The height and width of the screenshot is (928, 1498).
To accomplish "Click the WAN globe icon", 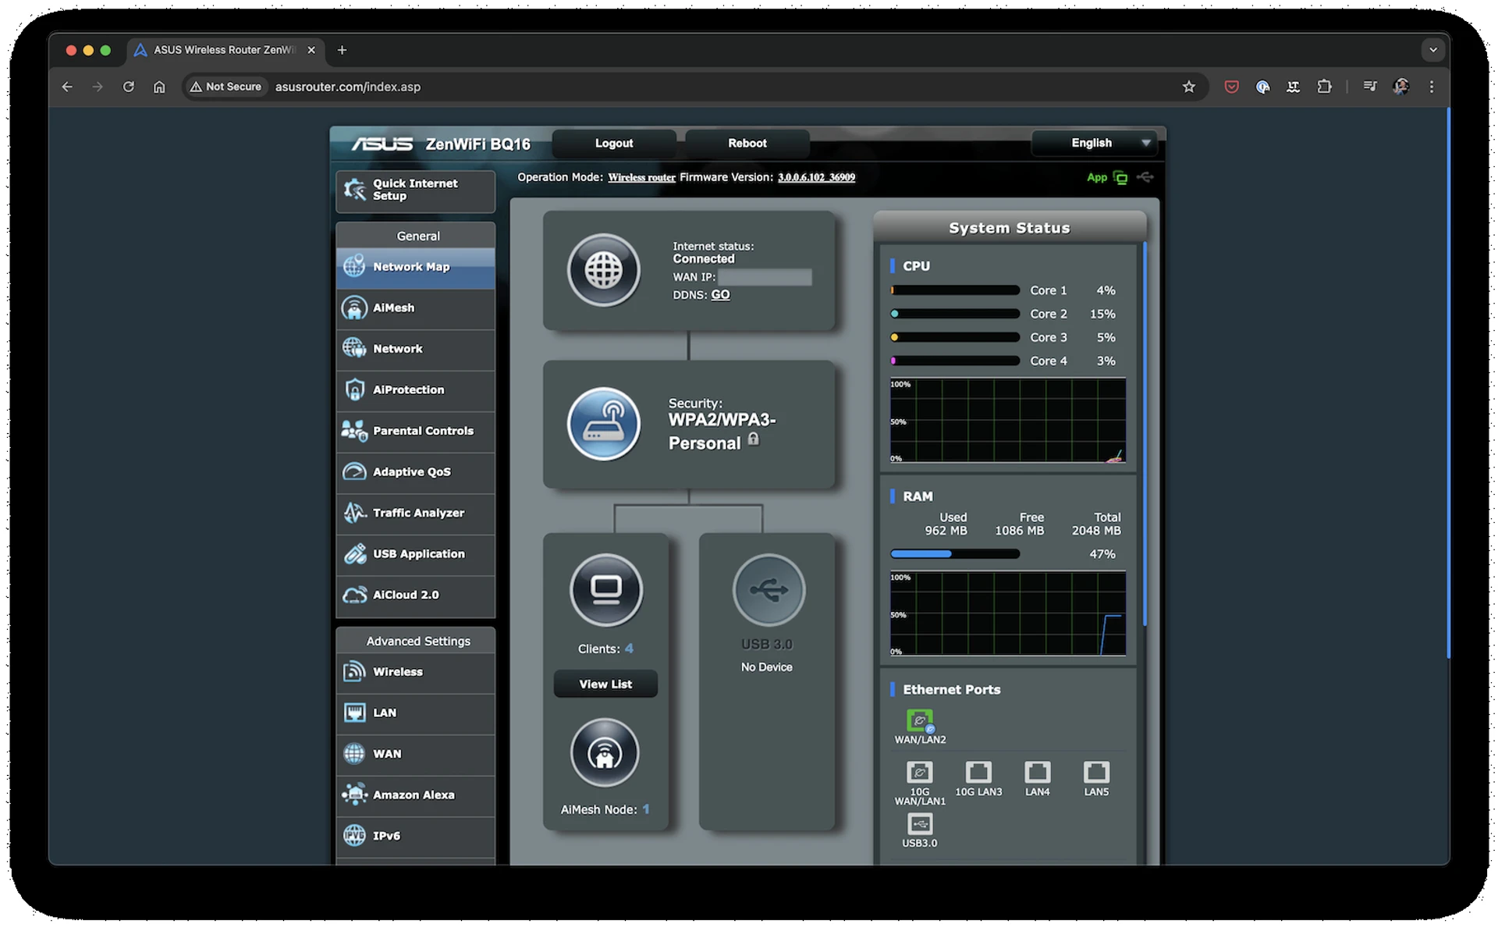I will (354, 754).
